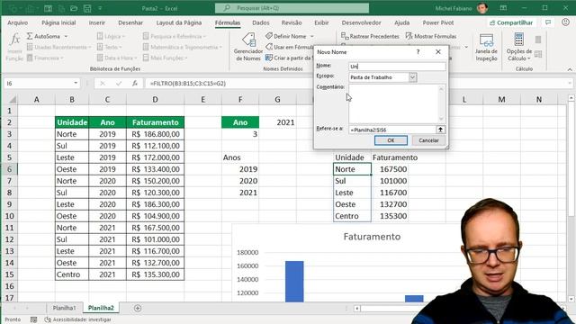Switch to Power Pivot tab
The height and width of the screenshot is (324, 576).
coord(438,22)
